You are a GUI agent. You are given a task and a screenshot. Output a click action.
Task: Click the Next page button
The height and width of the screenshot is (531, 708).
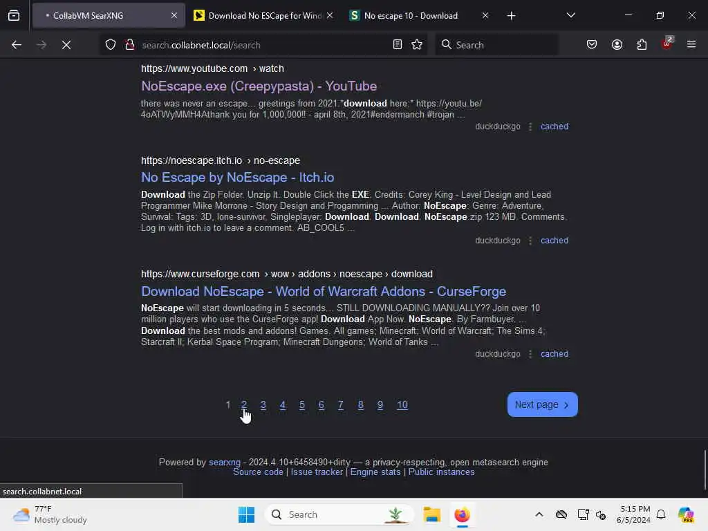542,404
